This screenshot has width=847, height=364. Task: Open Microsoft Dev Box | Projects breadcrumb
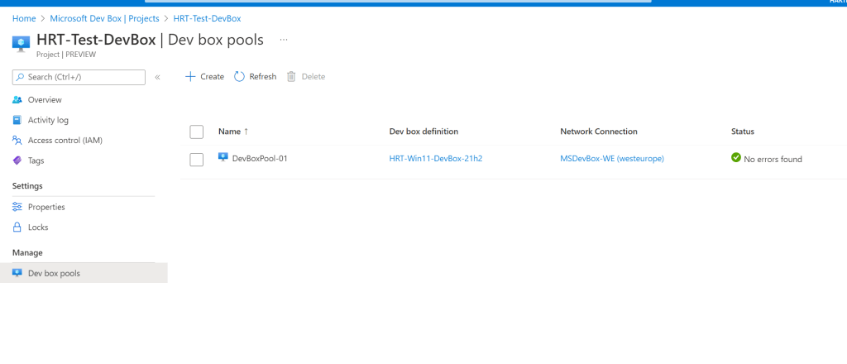pos(105,18)
